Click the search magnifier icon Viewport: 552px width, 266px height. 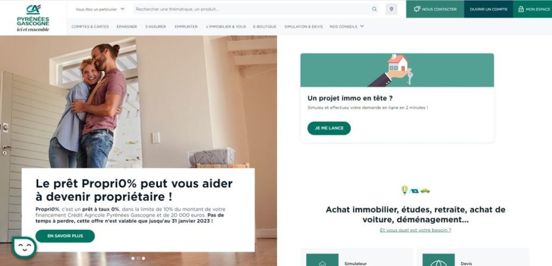tap(374, 9)
